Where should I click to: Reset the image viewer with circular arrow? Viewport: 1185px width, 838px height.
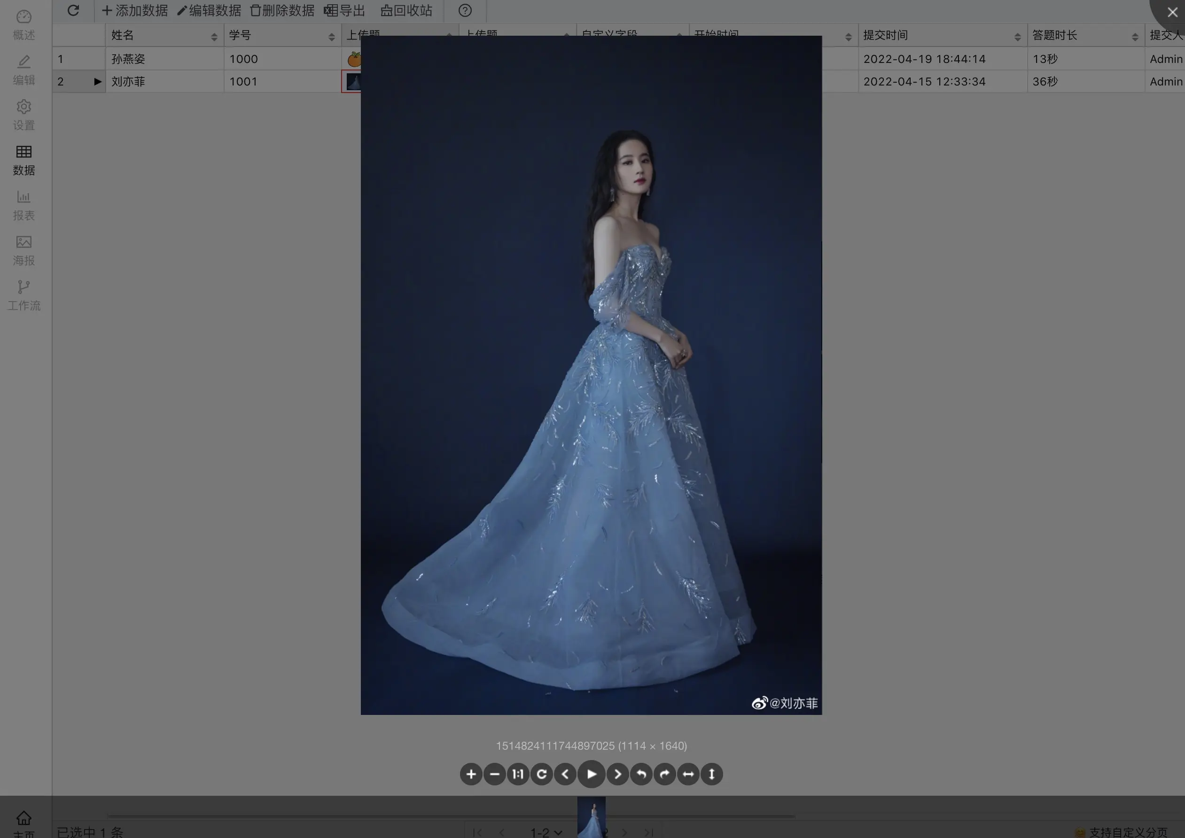click(x=541, y=774)
